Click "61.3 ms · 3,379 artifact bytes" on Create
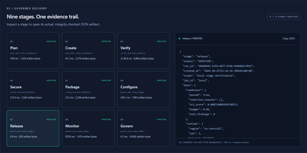Viewport: 307px width, 153px height. pyautogui.click(x=80, y=59)
